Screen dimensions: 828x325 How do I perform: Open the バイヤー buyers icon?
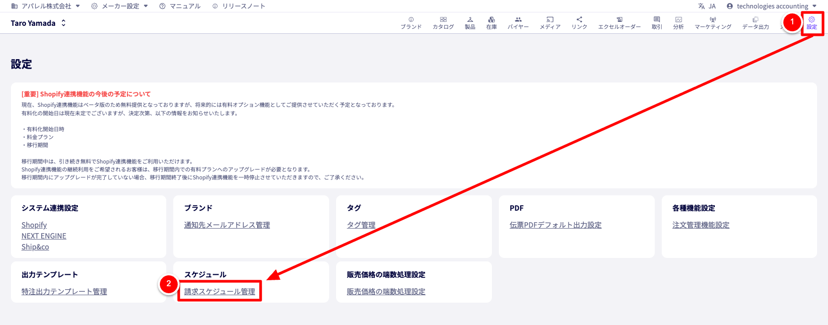click(x=518, y=23)
